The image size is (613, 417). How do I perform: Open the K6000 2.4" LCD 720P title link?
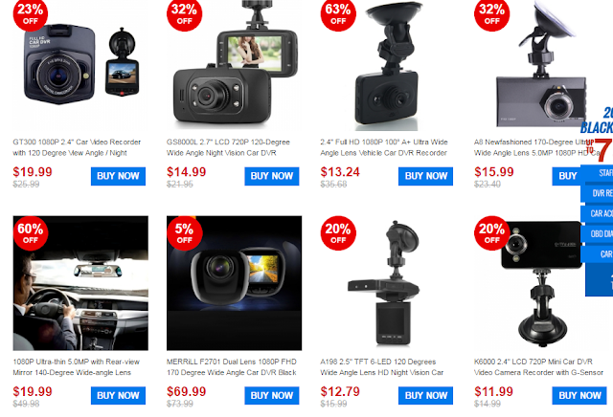[x=538, y=367]
